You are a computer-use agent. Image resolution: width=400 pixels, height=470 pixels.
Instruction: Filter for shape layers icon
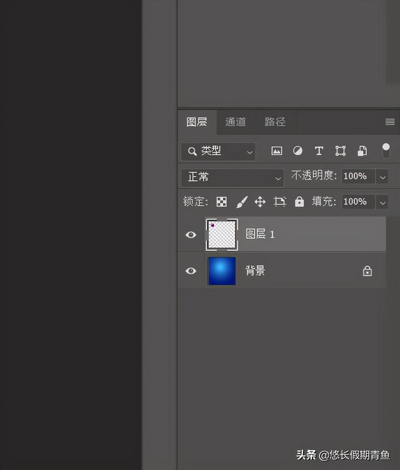pyautogui.click(x=341, y=151)
